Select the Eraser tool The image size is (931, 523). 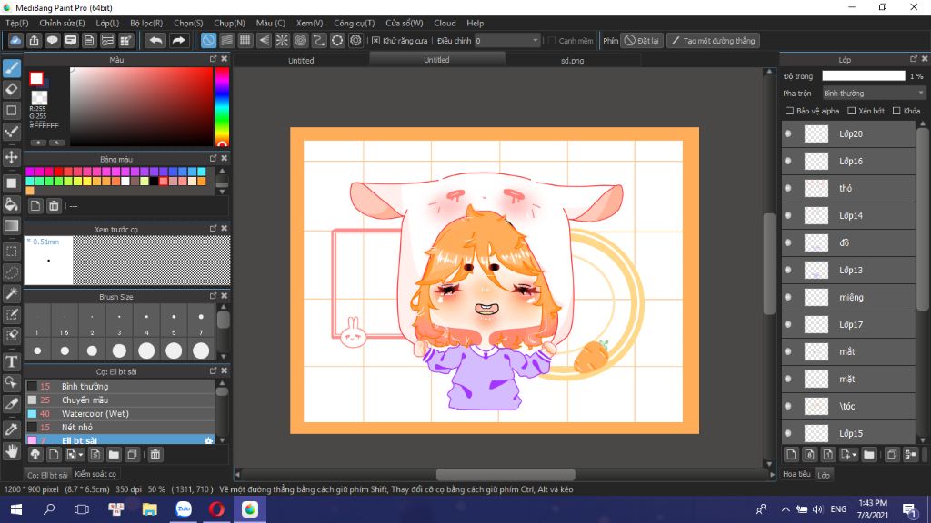(x=11, y=90)
